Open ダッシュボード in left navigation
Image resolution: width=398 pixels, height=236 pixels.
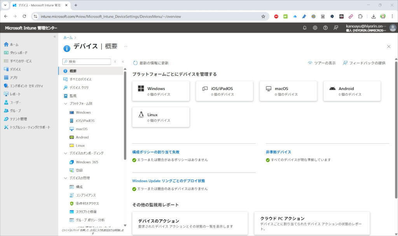(x=16, y=53)
